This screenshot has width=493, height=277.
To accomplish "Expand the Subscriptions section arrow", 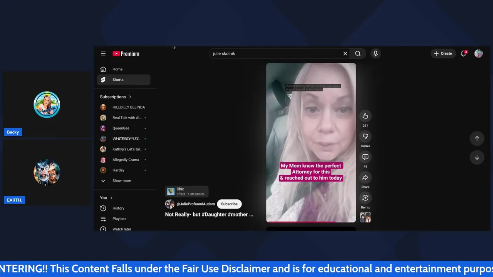I will [x=130, y=97].
